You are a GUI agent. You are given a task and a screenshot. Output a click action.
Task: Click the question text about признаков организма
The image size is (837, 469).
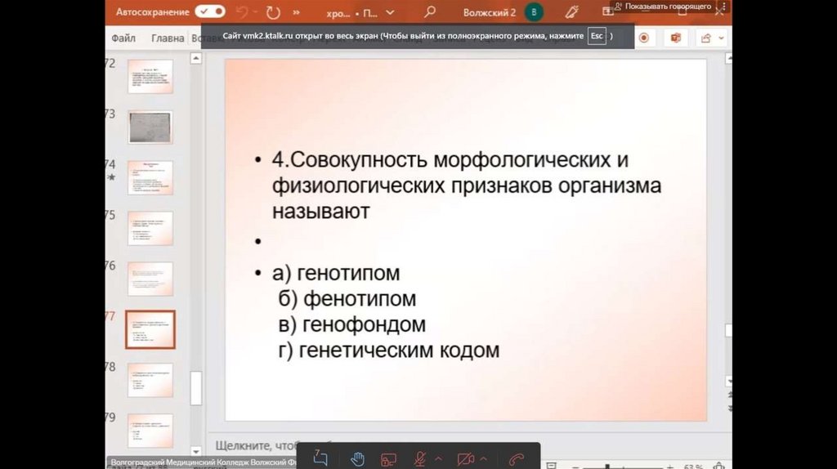[x=467, y=185]
